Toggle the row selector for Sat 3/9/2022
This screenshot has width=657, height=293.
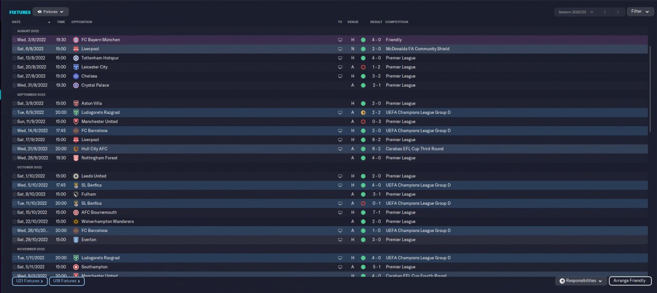point(14,104)
